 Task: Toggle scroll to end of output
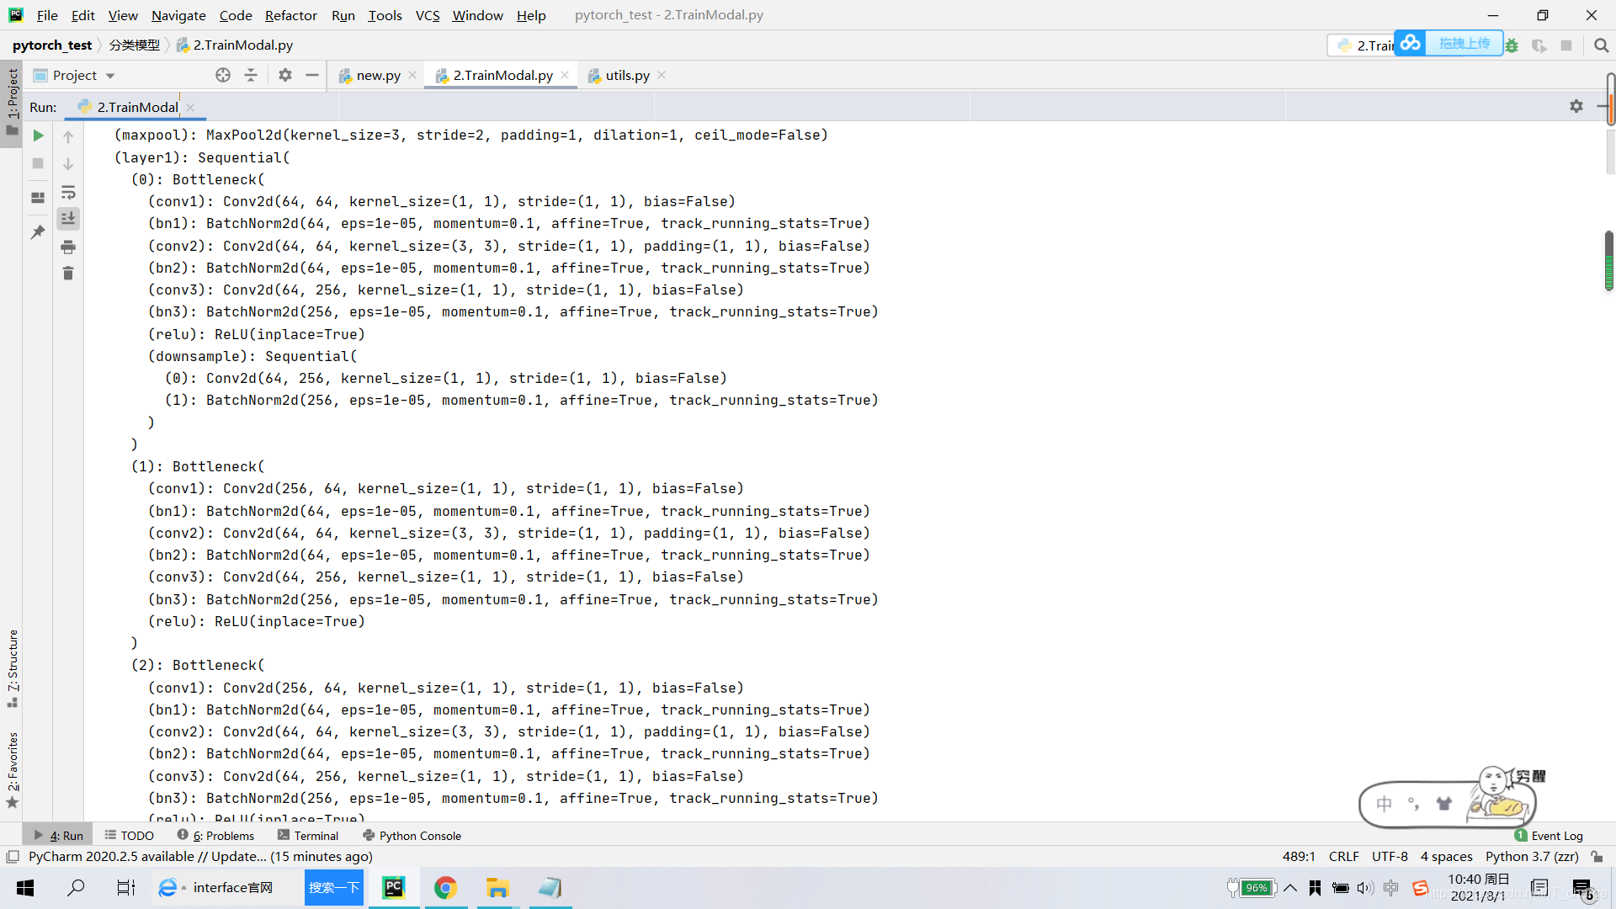tap(68, 219)
